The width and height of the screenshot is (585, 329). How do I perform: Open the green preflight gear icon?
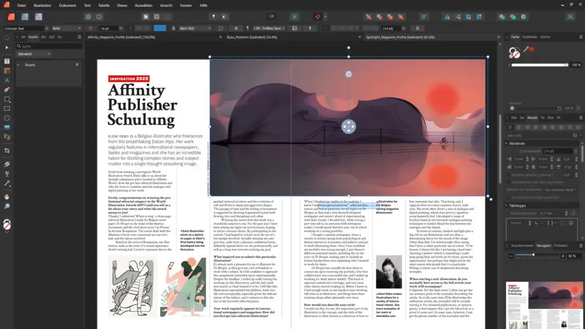pyautogui.click(x=88, y=17)
